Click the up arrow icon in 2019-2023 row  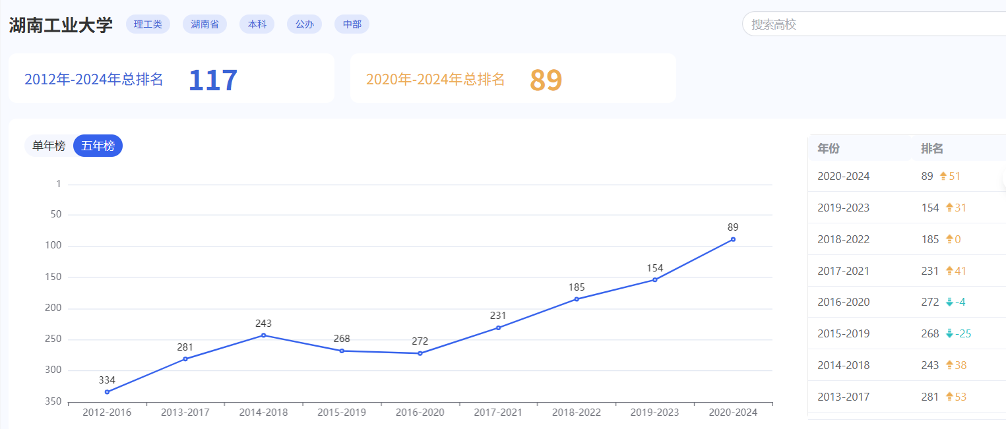[949, 208]
